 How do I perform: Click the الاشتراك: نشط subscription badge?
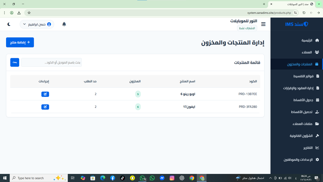[247, 28]
